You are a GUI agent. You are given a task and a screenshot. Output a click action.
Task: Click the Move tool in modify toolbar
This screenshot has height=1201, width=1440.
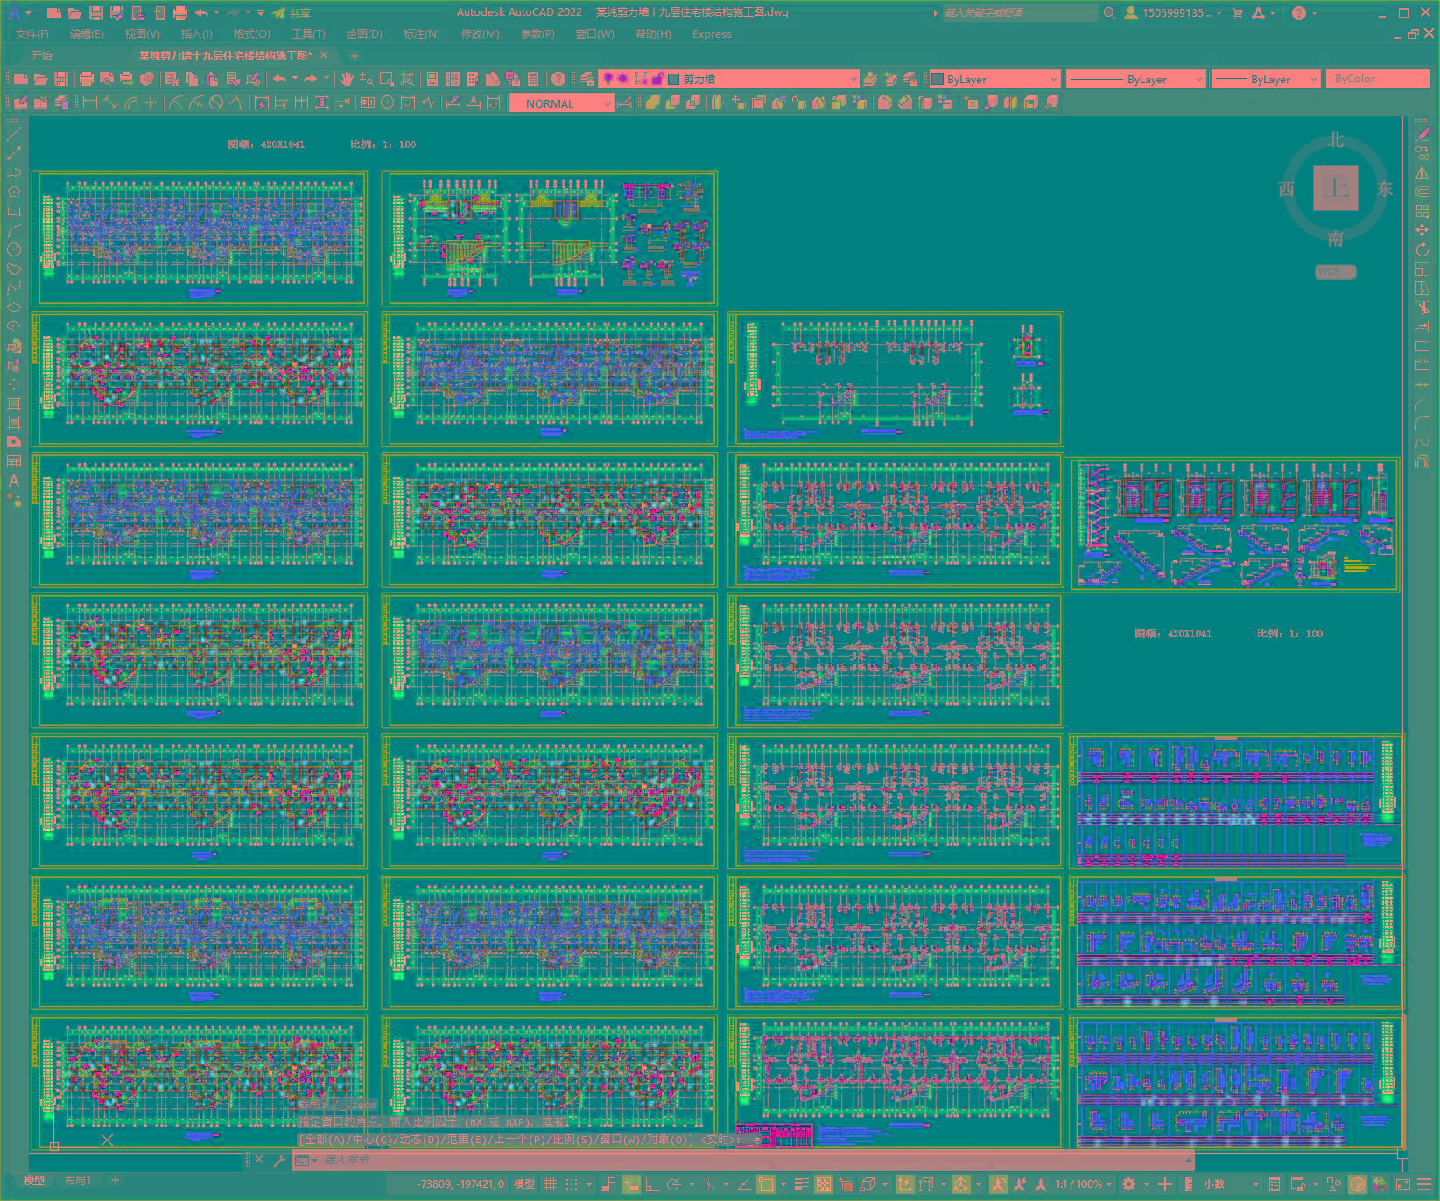[x=1422, y=230]
